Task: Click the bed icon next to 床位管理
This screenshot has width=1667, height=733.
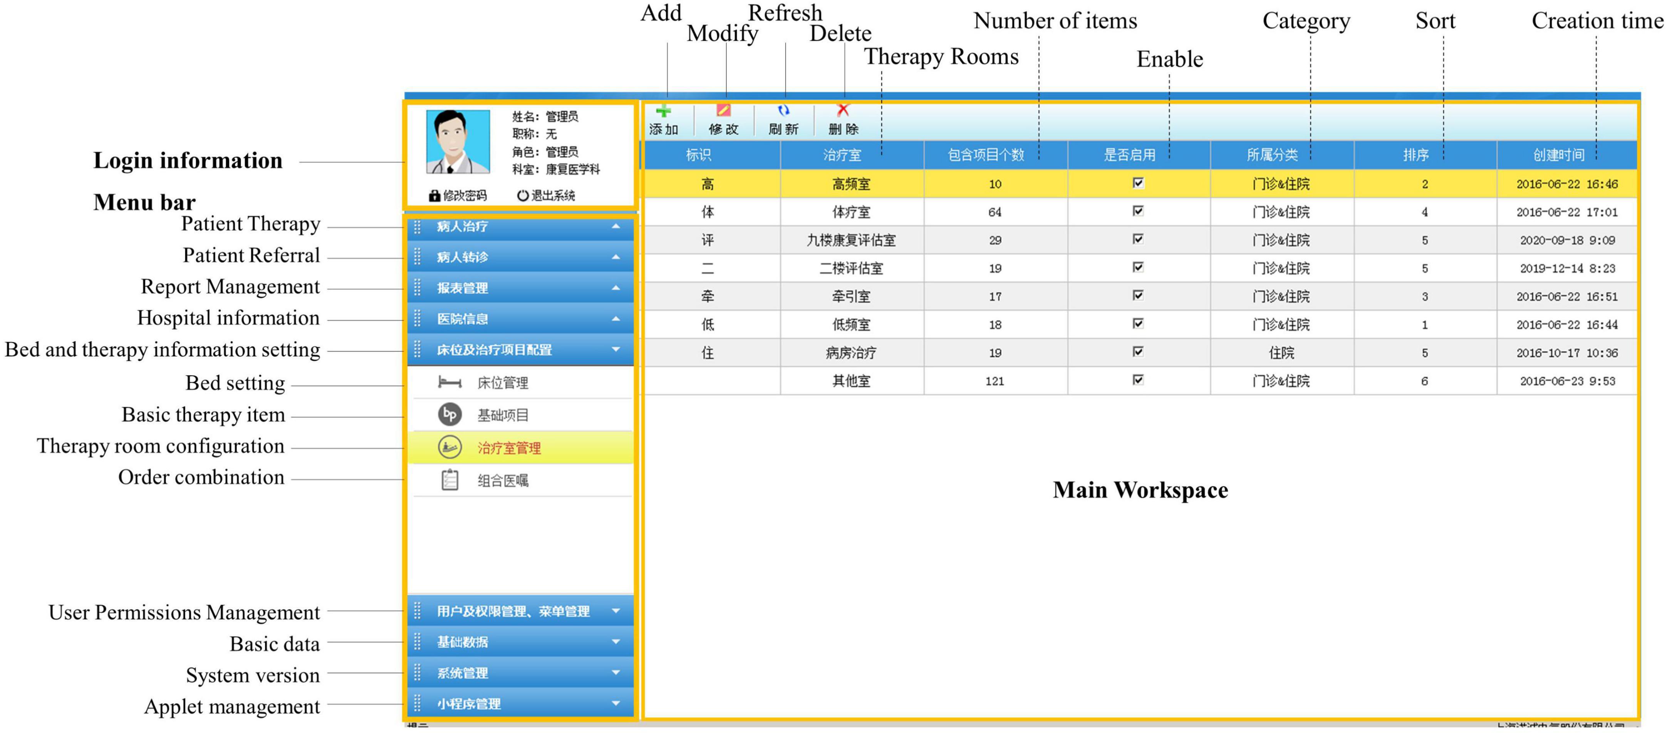Action: (449, 382)
